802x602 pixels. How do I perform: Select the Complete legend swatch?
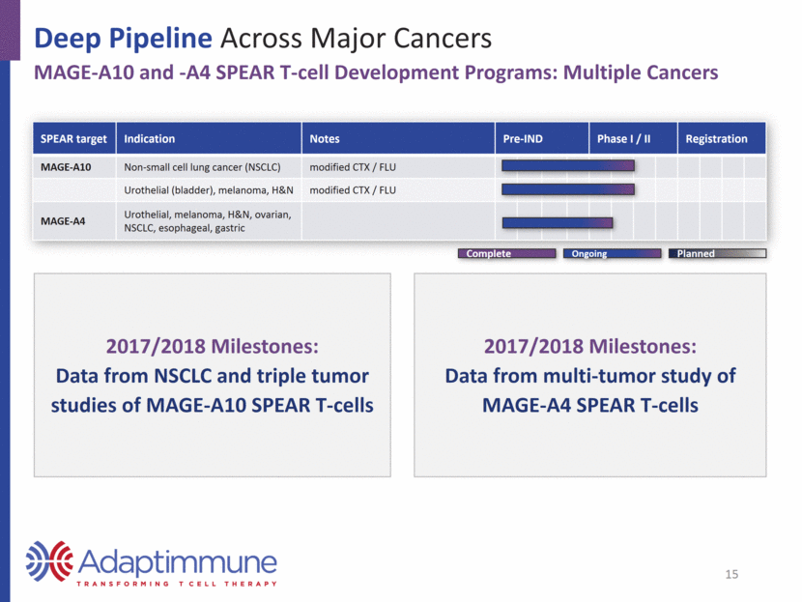click(506, 253)
